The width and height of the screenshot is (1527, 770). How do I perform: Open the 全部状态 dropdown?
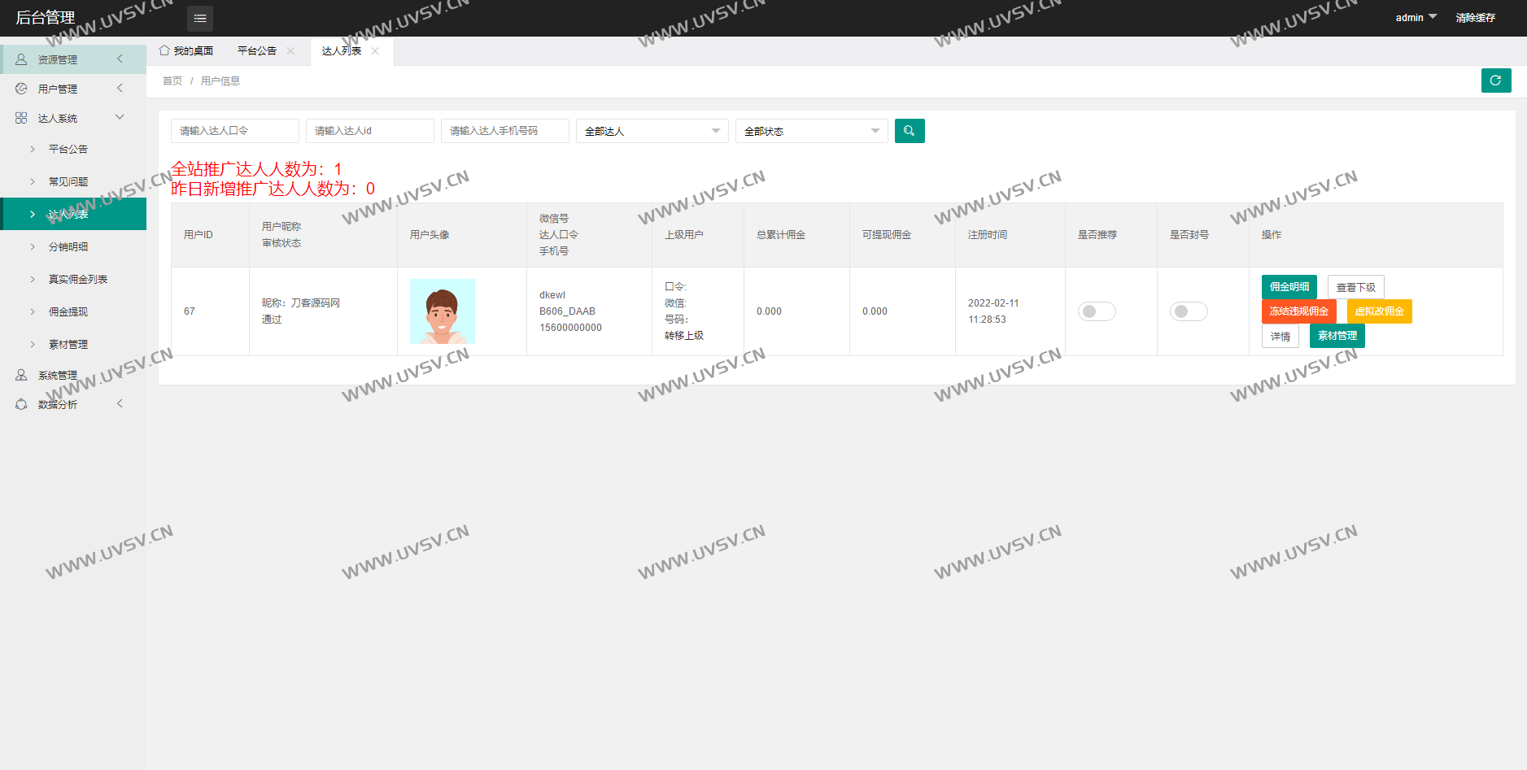point(812,131)
